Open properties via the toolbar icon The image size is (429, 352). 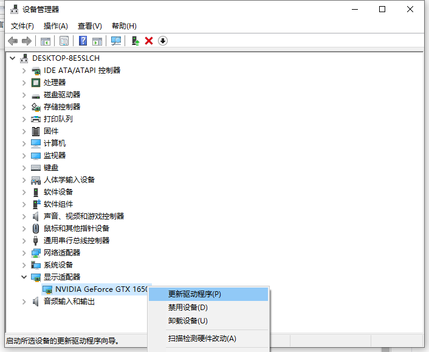click(64, 41)
